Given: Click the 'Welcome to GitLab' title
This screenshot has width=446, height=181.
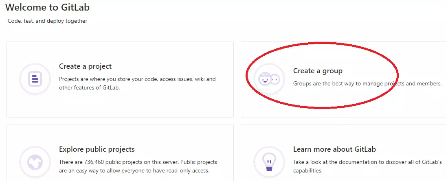Looking at the screenshot, I should [x=48, y=7].
